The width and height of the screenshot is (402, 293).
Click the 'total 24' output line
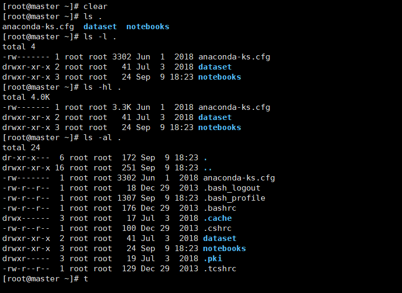[x=20, y=148]
